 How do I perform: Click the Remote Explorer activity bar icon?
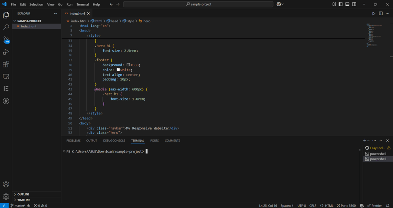click(x=6, y=77)
